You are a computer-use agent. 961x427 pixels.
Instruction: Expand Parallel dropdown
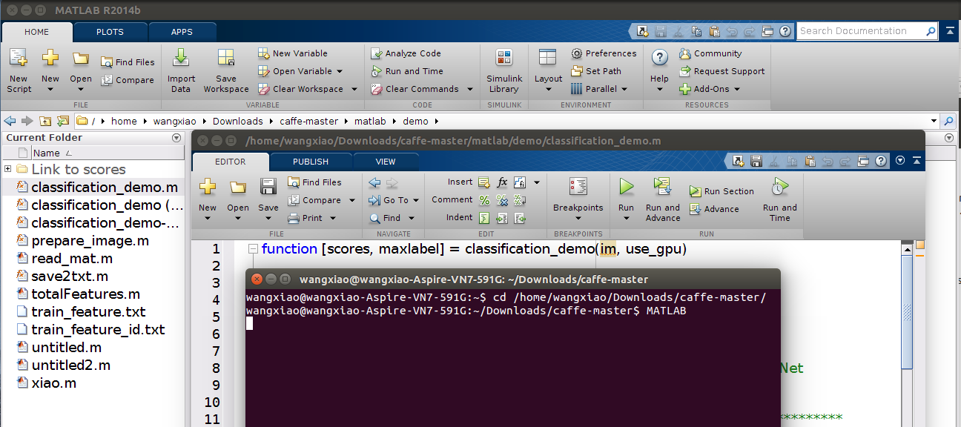click(624, 89)
